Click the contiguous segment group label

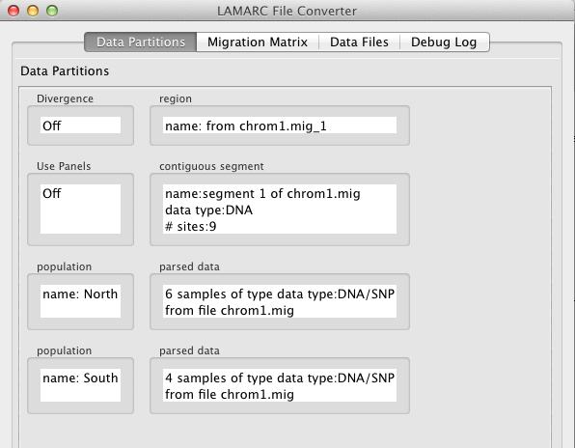click(211, 166)
